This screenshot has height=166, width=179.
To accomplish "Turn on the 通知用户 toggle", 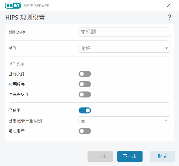I will pos(85,131).
